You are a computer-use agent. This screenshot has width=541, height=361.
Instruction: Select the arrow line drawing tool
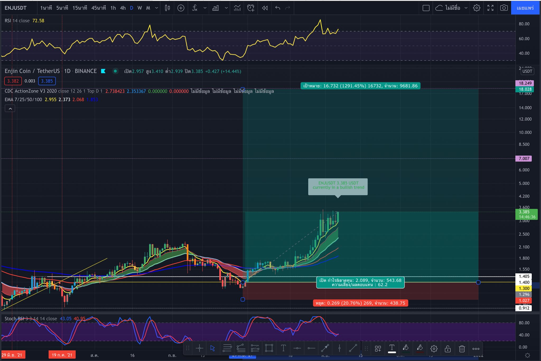pyautogui.click(x=325, y=349)
